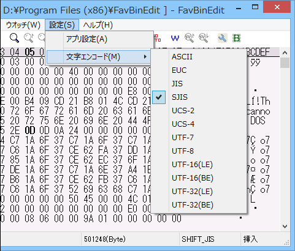Select the hex byte B4
Screen dimensions: 295x251
click(29, 101)
